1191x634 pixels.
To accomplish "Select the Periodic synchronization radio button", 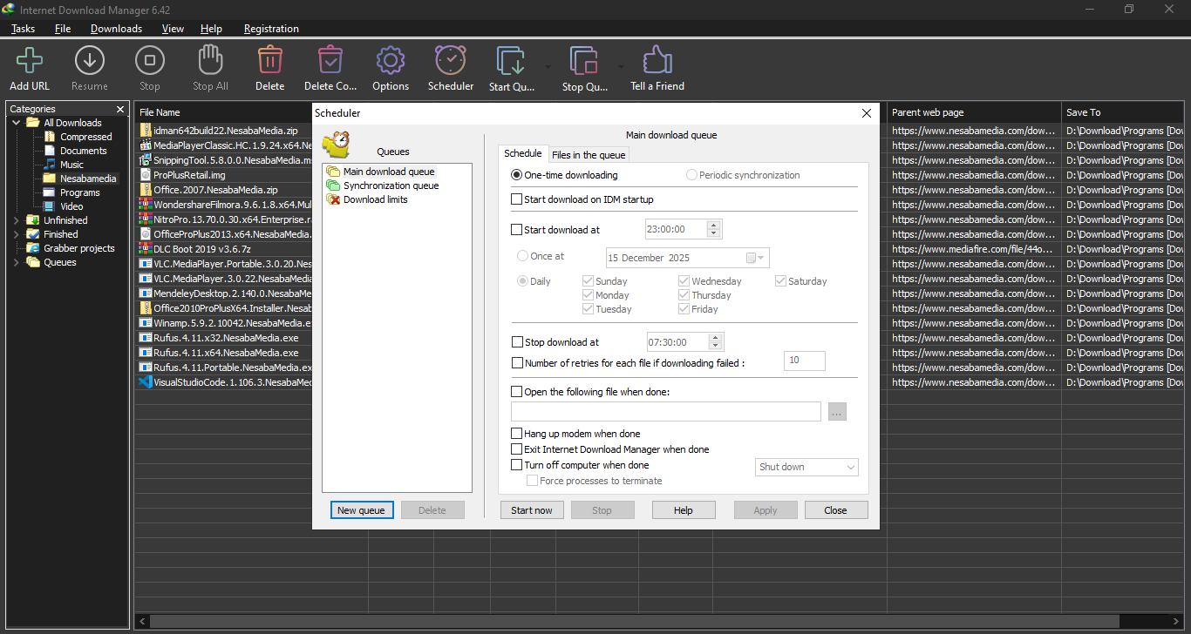I will pyautogui.click(x=691, y=175).
